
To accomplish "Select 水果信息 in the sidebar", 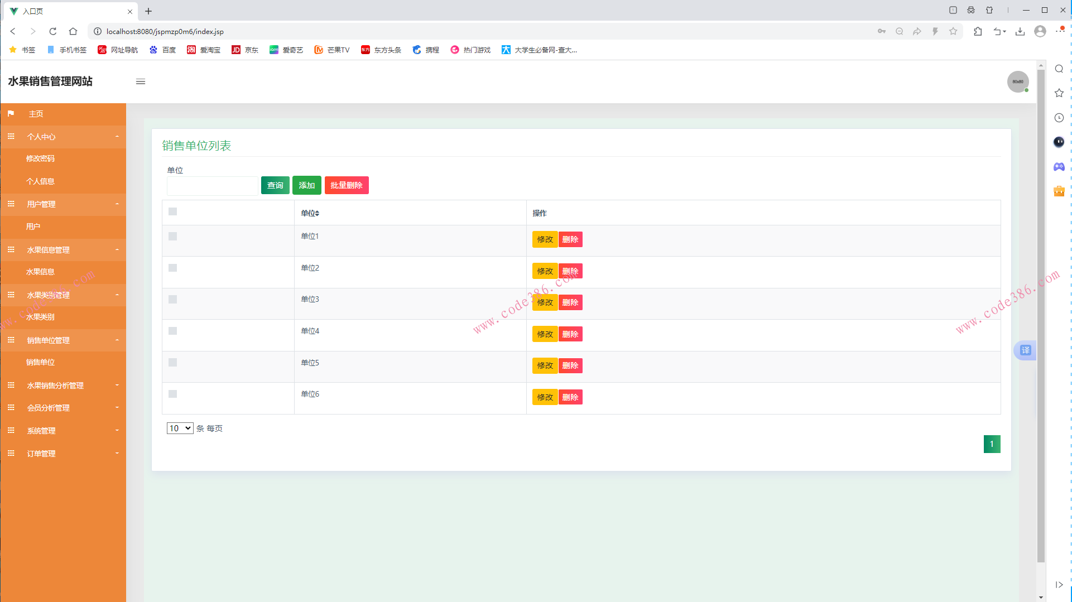I will (40, 272).
